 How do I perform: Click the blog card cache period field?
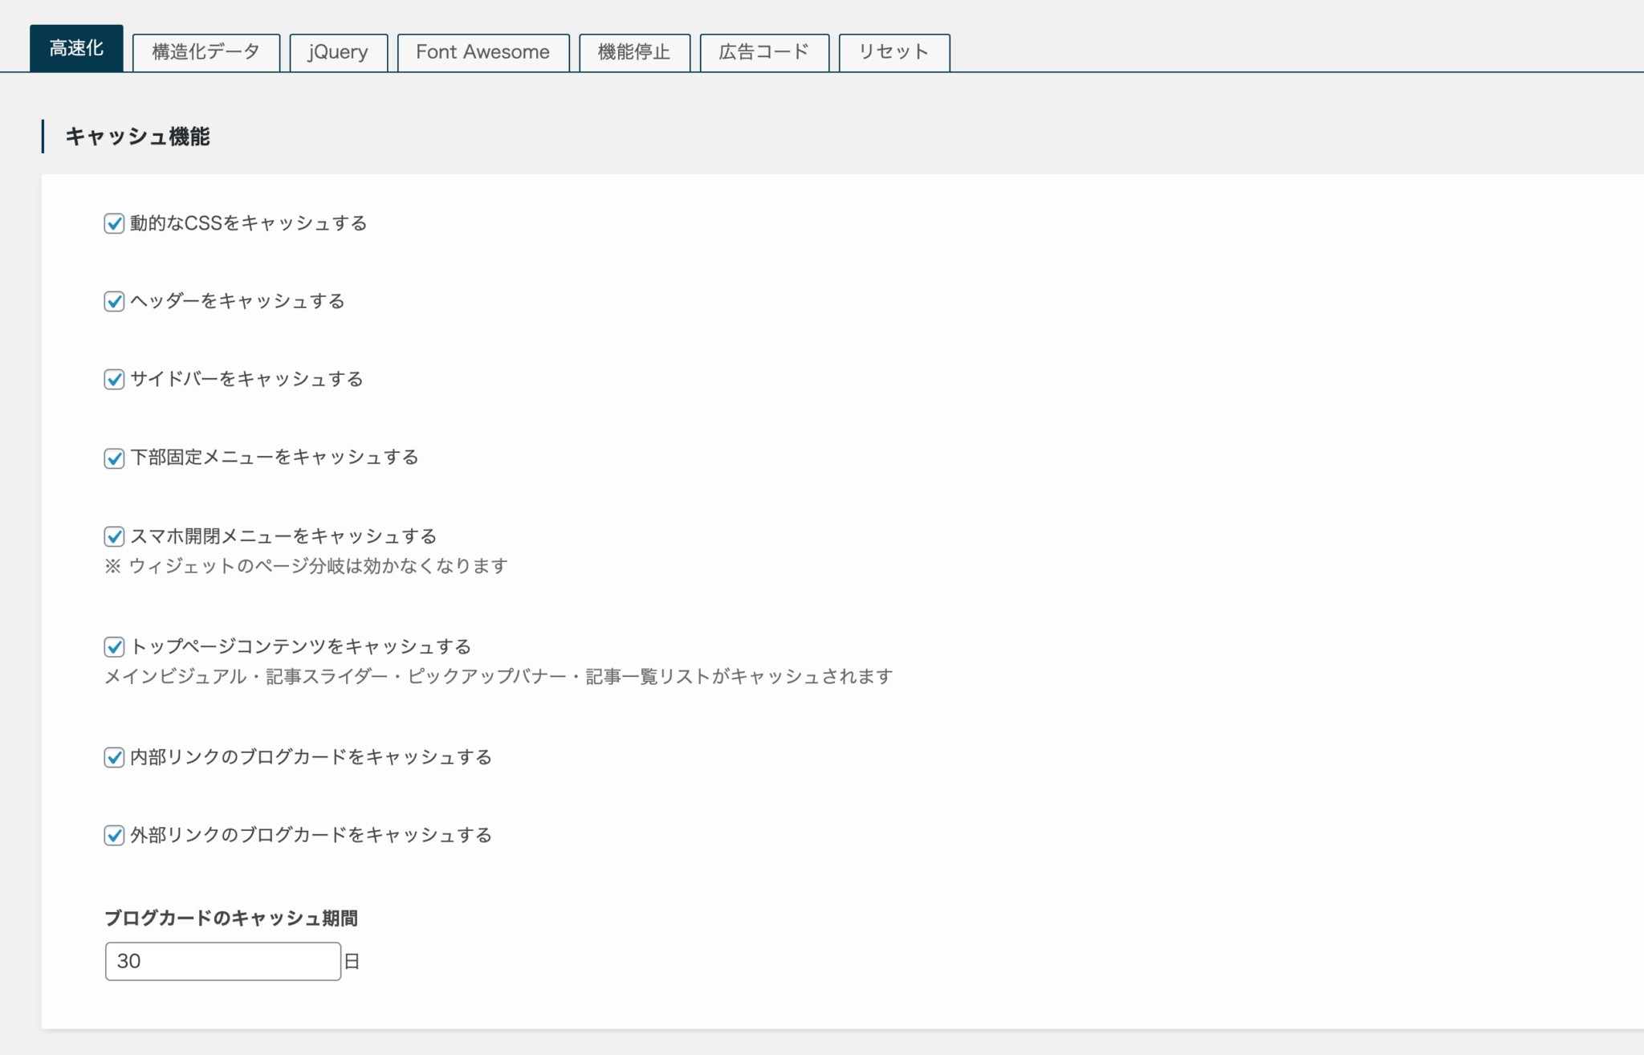coord(222,961)
